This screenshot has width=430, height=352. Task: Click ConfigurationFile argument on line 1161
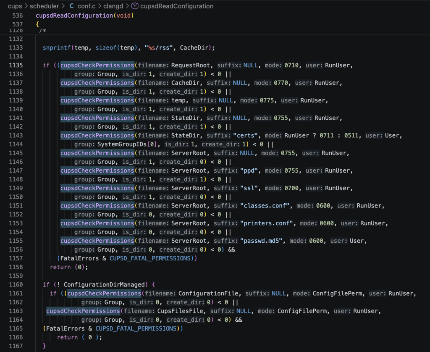tap(208, 294)
